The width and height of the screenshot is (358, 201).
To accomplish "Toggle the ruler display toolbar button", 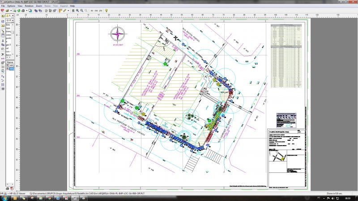I will 60,10.
